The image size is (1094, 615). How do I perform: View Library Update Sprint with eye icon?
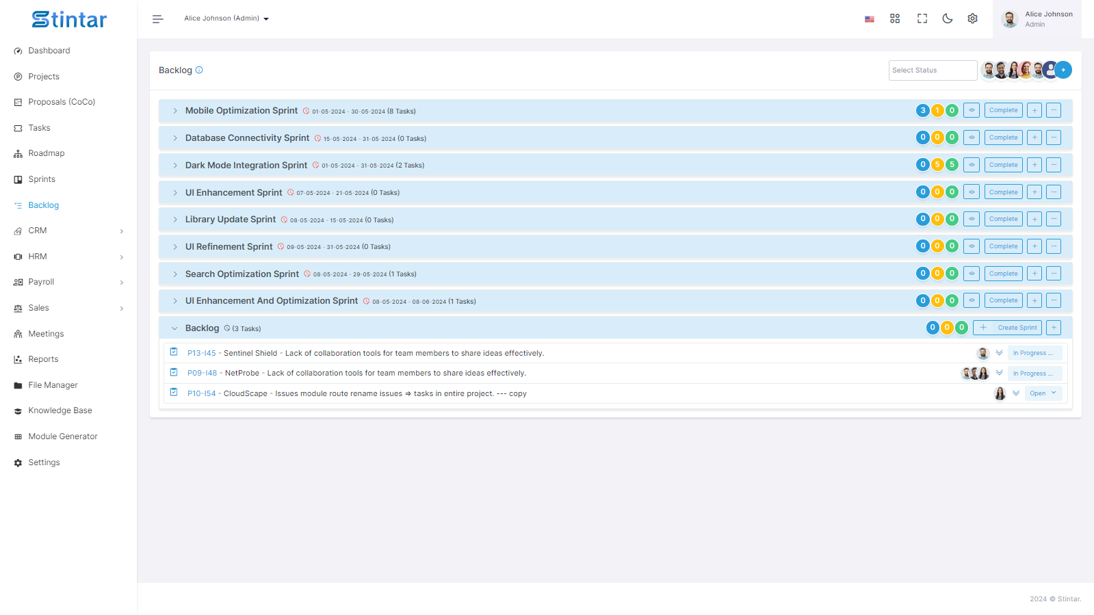coord(972,219)
